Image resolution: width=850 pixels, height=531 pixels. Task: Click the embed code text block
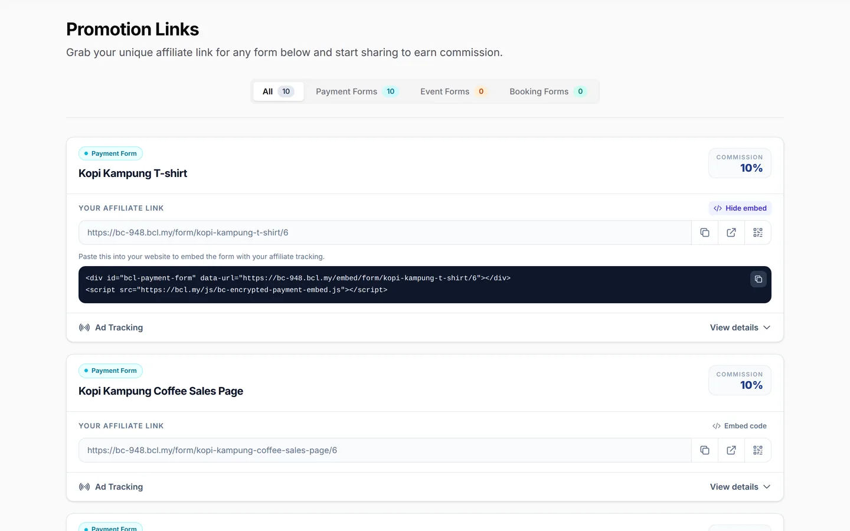425,284
